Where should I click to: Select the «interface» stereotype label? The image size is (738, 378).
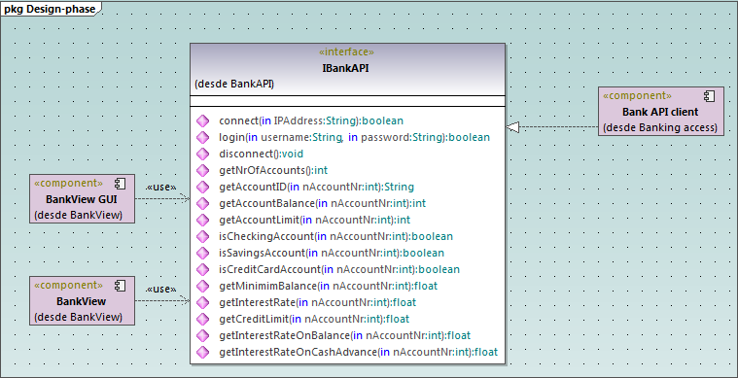[x=346, y=52]
